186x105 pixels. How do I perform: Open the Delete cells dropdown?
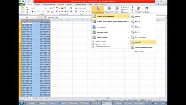[x=125, y=10]
